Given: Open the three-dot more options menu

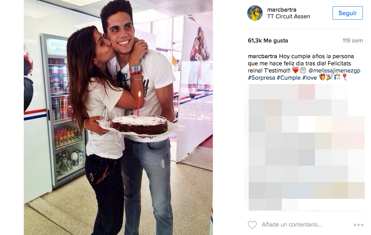Looking at the screenshot, I should (x=358, y=225).
